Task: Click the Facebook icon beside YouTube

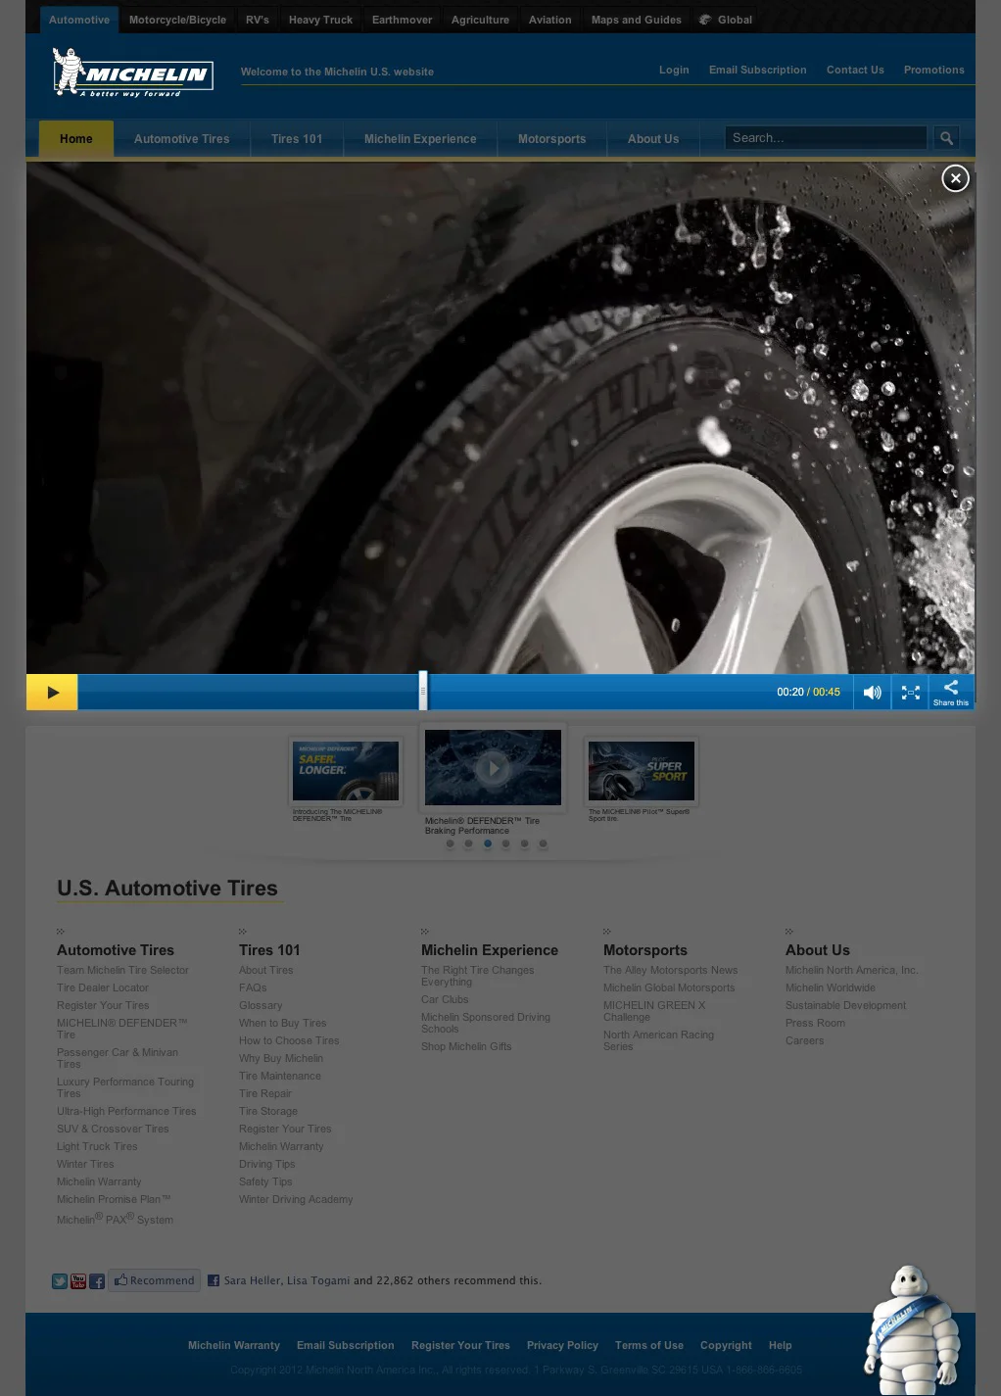Action: (97, 1280)
